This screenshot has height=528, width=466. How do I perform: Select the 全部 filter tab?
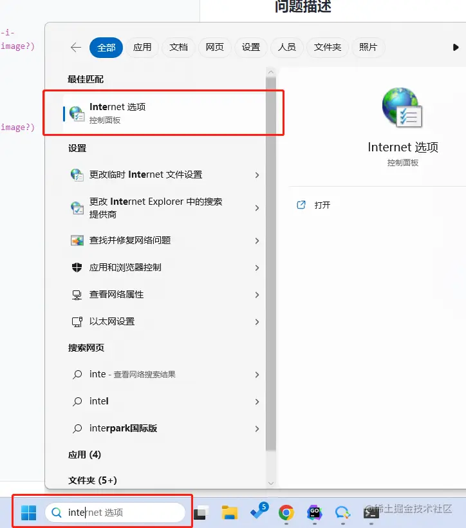106,48
